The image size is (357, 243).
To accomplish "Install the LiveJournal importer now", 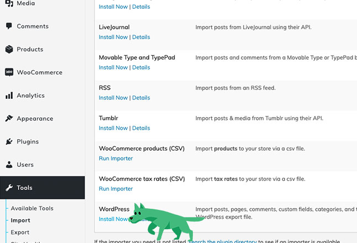I will pyautogui.click(x=113, y=37).
